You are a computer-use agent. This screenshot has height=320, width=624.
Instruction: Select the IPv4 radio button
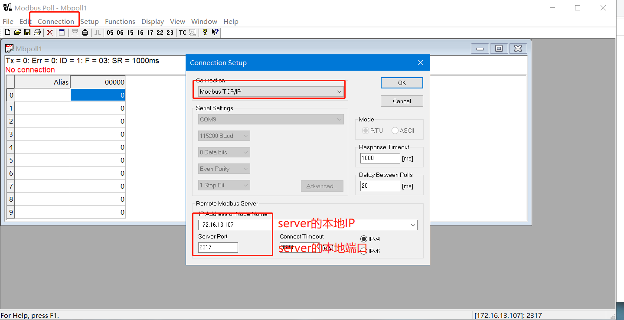[x=364, y=239]
